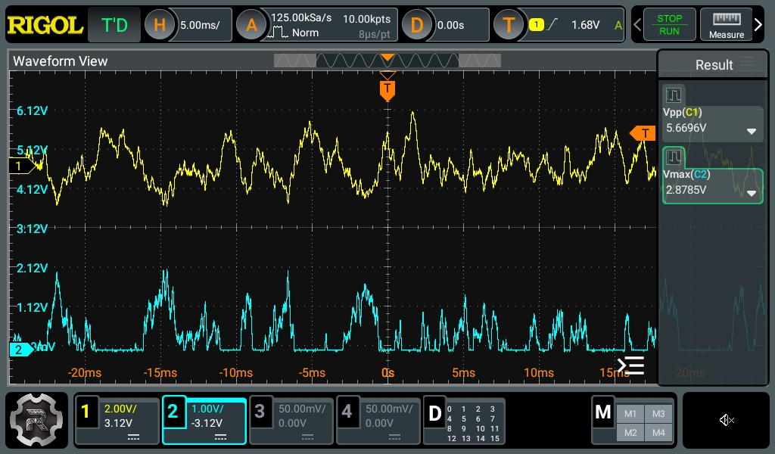Select math channel M1
This screenshot has width=775, height=454.
[630, 414]
